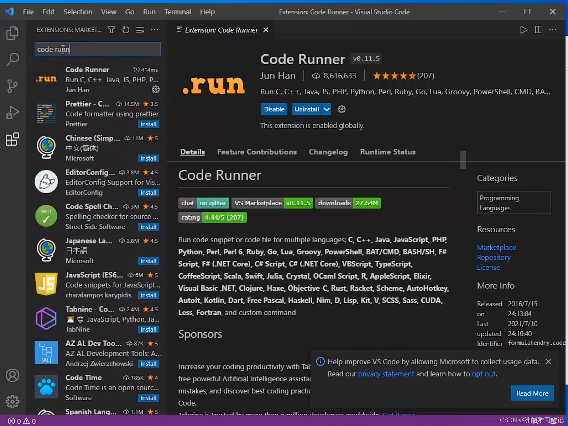Open the Run menu
The image size is (568, 426).
click(149, 12)
